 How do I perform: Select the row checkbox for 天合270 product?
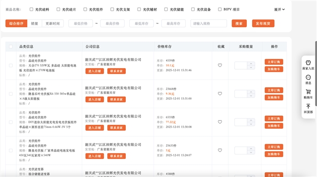(11, 65)
